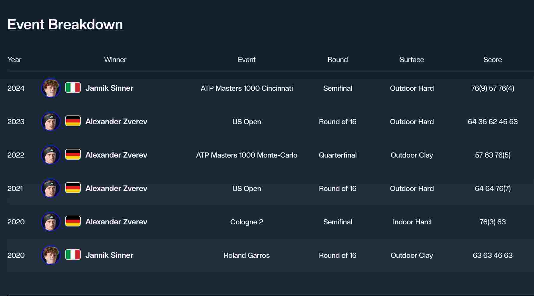Click the Round column header
Image resolution: width=534 pixels, height=296 pixels.
coord(338,60)
